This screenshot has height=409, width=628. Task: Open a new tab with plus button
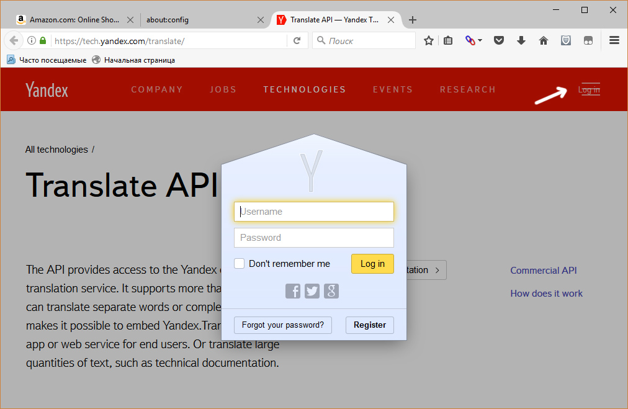pos(413,20)
